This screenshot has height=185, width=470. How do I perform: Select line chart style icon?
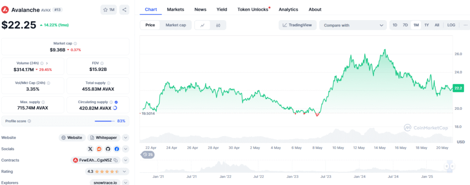click(x=202, y=26)
